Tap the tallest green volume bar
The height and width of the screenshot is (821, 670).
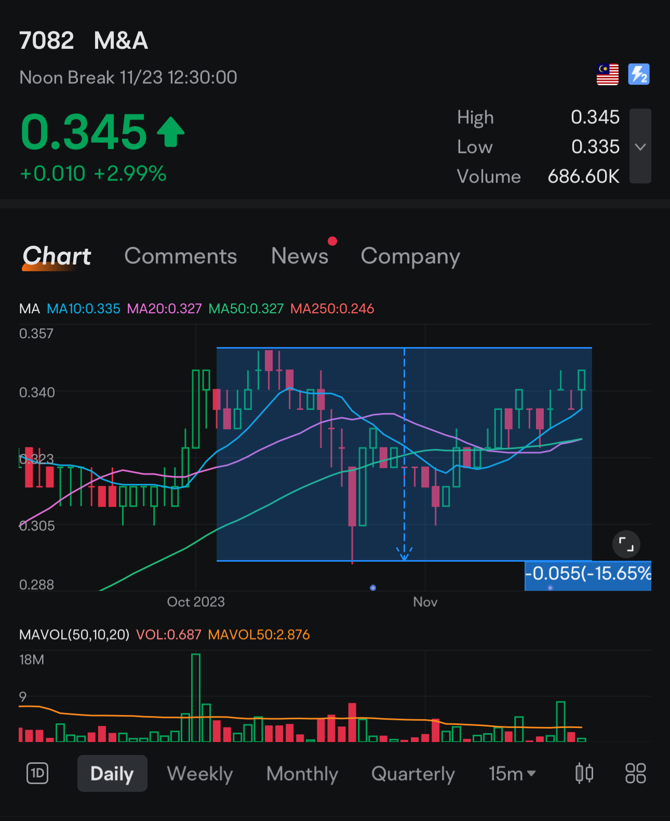[x=196, y=698]
